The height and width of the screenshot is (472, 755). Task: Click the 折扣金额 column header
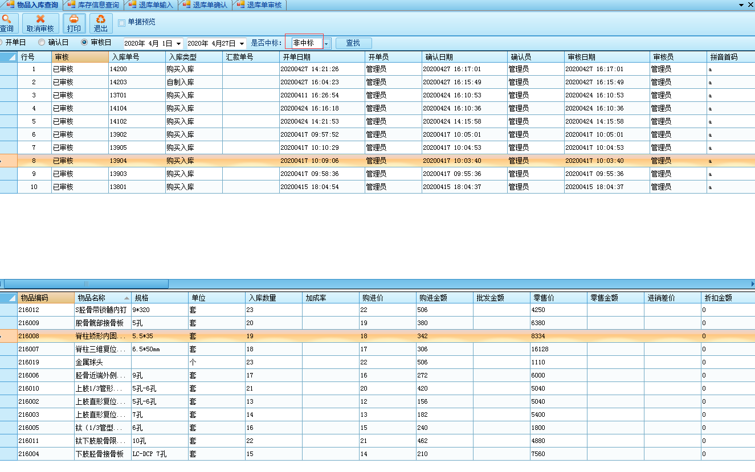[x=728, y=298]
